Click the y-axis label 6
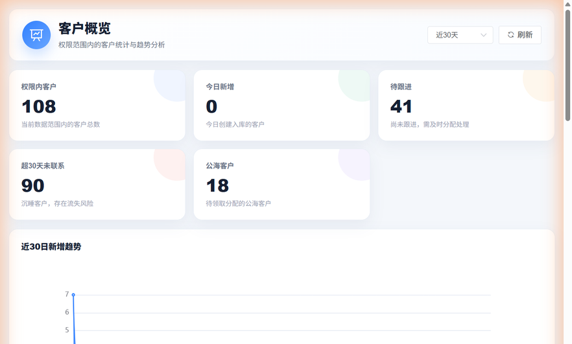Screen dimensions: 572x344 [x=67, y=312]
